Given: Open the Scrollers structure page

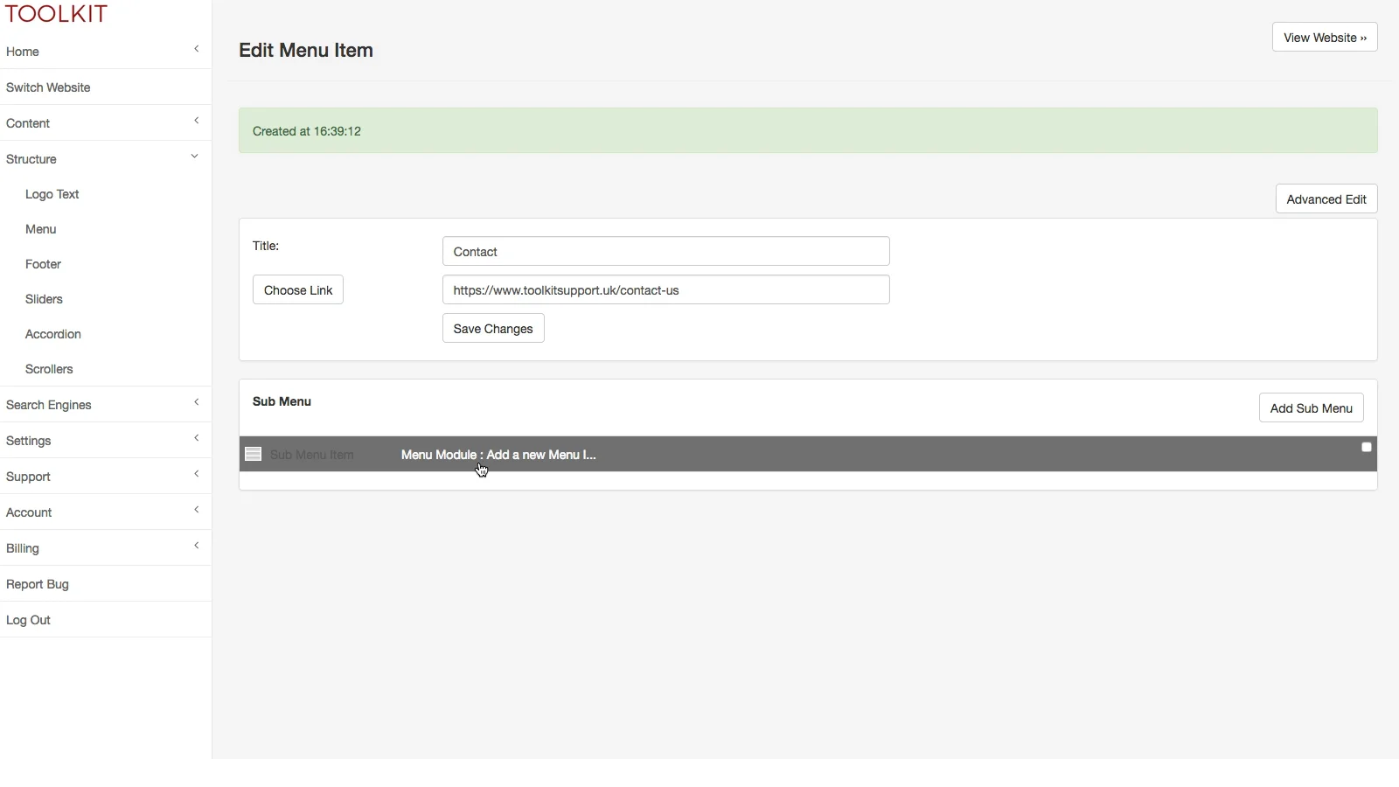Looking at the screenshot, I should pyautogui.click(x=49, y=369).
